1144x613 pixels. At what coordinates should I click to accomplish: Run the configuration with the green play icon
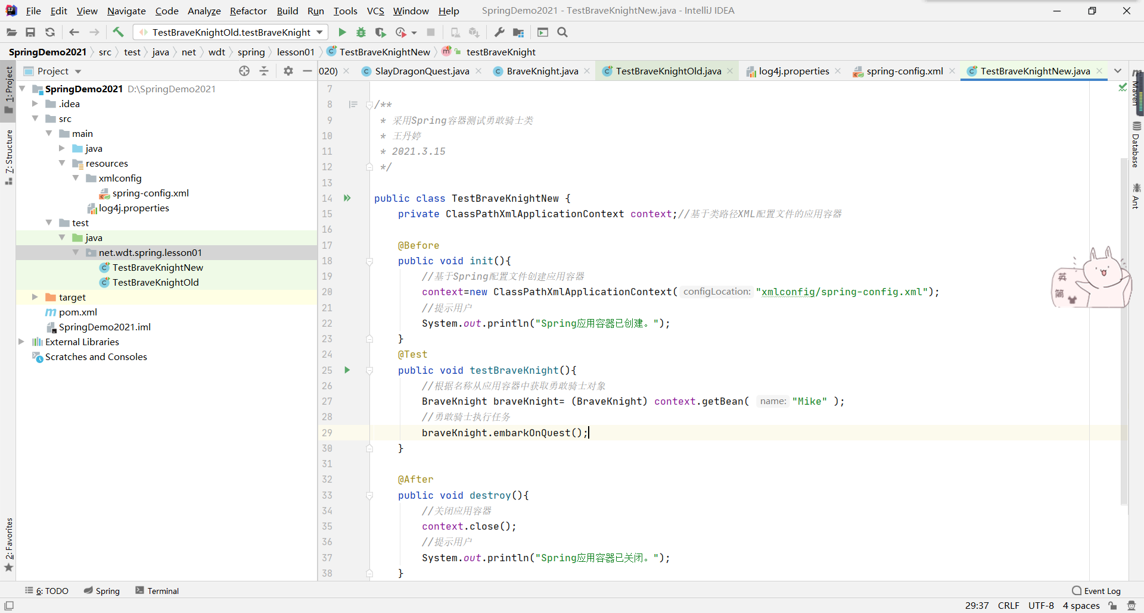coord(342,32)
